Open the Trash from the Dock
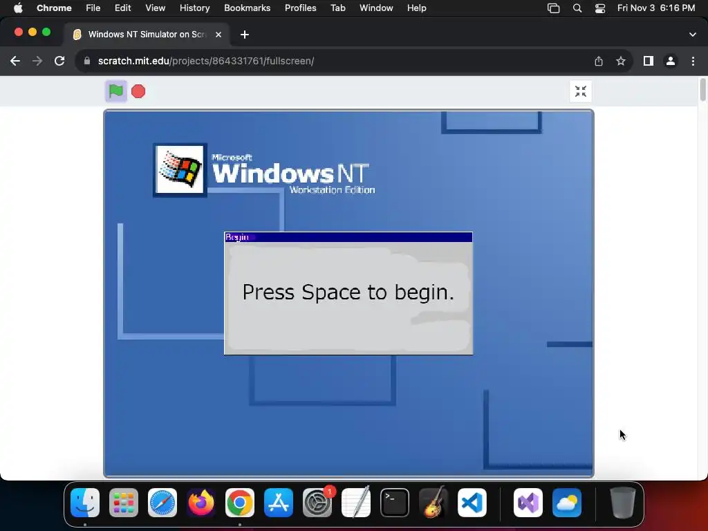 point(623,503)
